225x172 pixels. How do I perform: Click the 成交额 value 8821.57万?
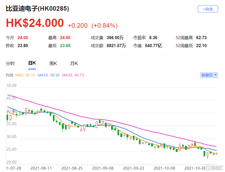coord(116,46)
